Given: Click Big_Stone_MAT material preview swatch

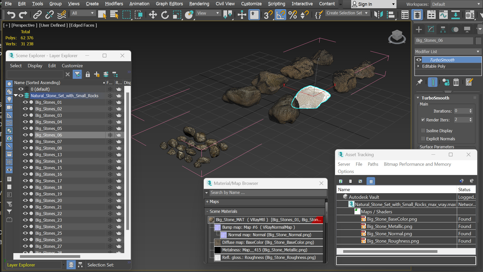Looking at the screenshot, I should pos(212,220).
